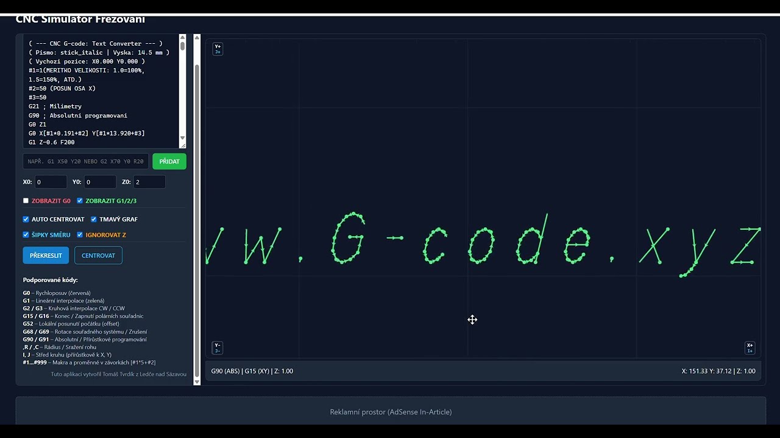Uncheck the TMAVÝ GRAF option
This screenshot has height=438, width=780.
pos(94,219)
